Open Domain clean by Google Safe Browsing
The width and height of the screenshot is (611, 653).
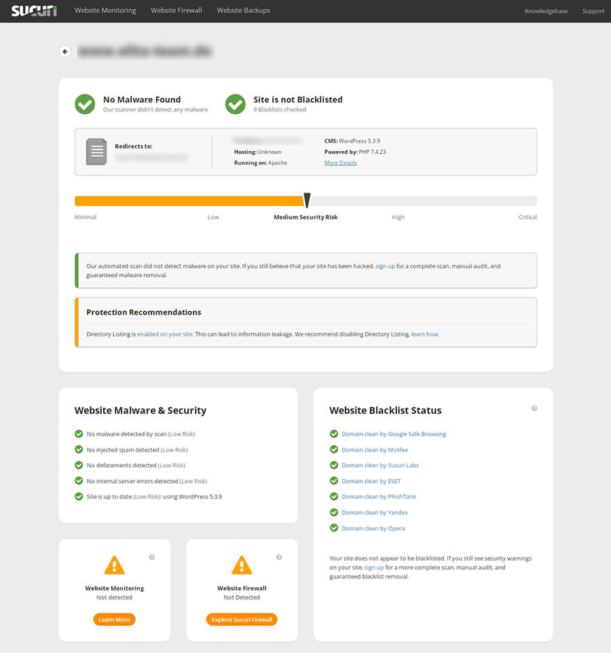click(394, 434)
